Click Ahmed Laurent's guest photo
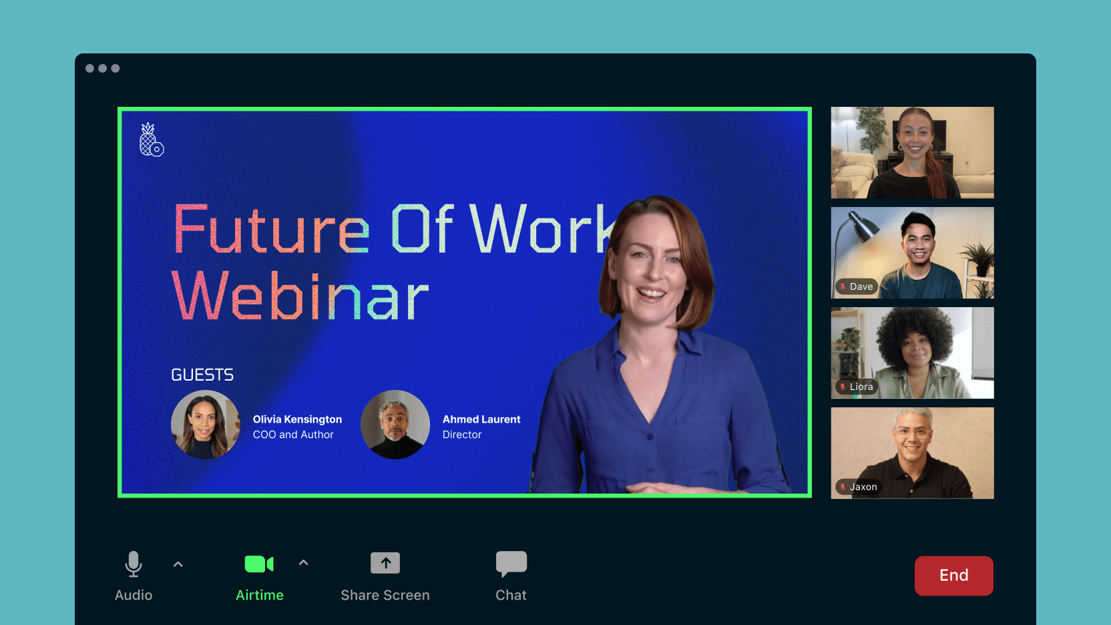 (x=395, y=425)
